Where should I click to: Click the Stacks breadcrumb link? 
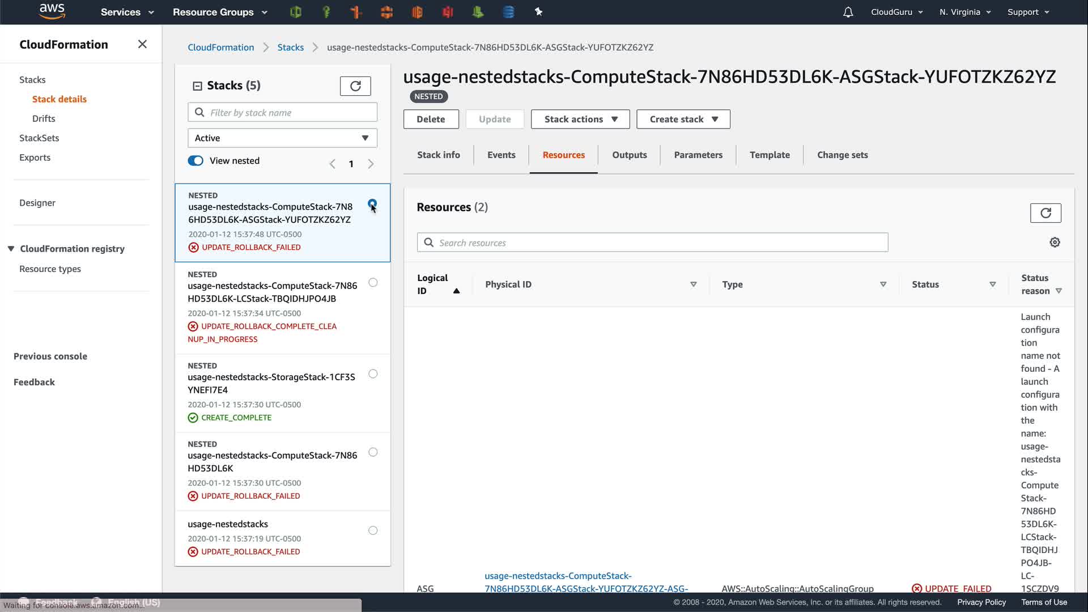290,48
